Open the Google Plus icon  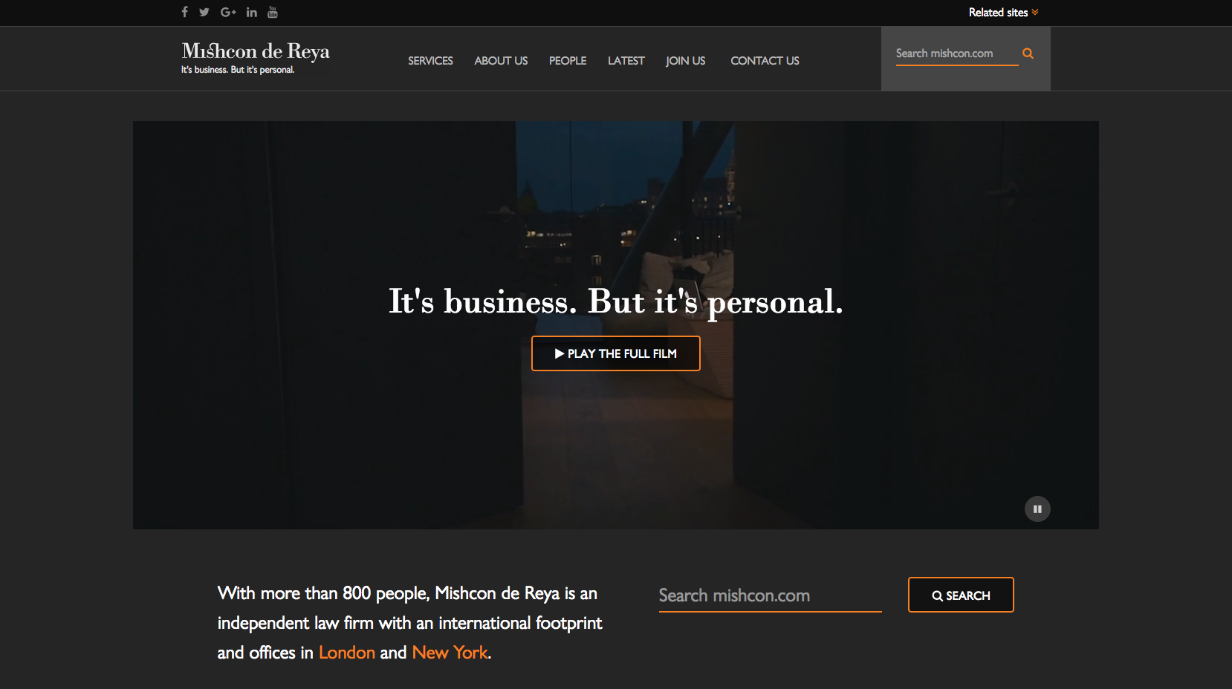(228, 12)
